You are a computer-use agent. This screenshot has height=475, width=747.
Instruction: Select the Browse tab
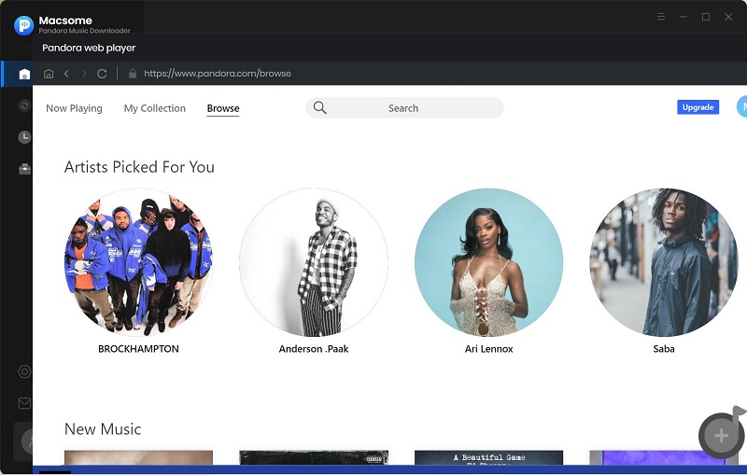point(223,108)
